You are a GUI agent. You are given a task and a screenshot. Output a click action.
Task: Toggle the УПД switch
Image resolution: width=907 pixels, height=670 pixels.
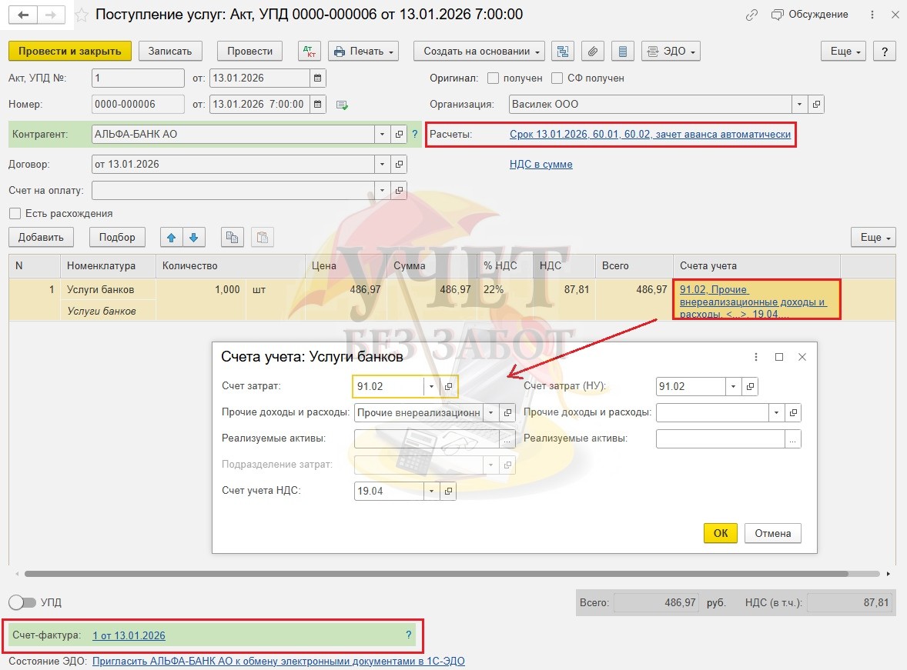click(22, 602)
